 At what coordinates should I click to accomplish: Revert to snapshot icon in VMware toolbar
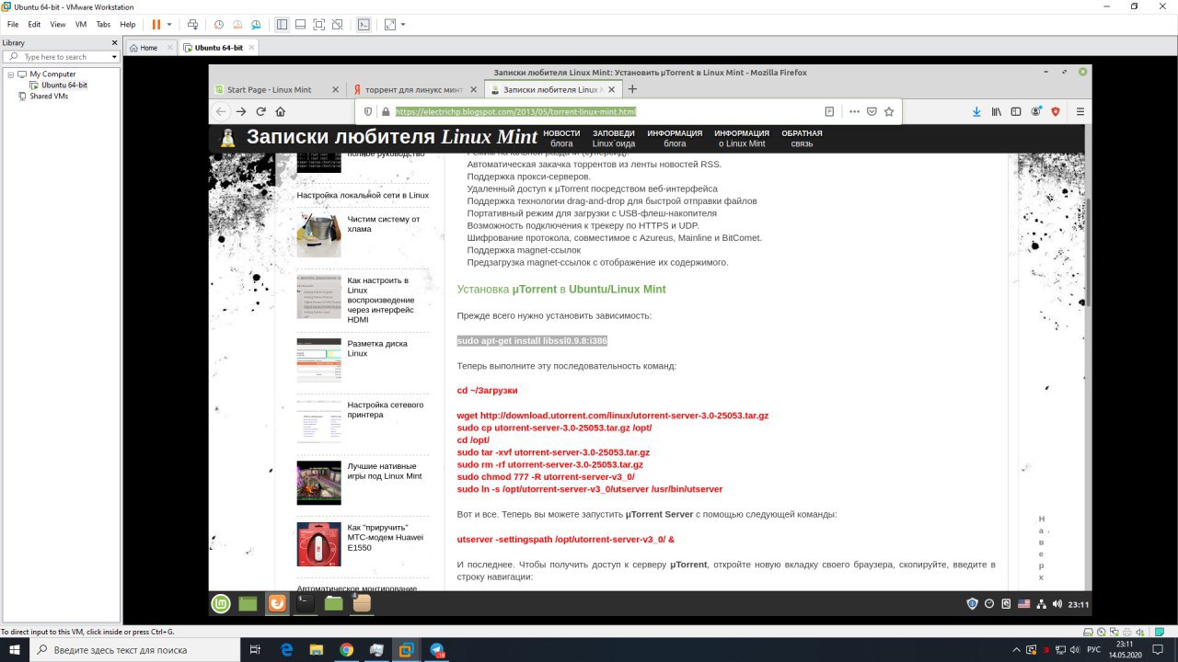coord(237,24)
